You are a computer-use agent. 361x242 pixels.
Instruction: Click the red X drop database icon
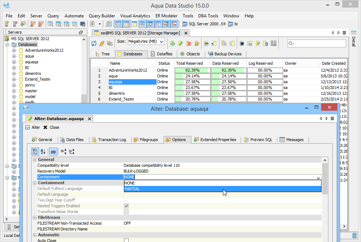[189, 43]
